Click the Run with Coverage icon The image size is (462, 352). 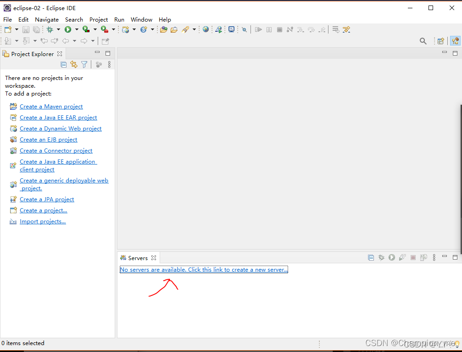[x=86, y=29]
